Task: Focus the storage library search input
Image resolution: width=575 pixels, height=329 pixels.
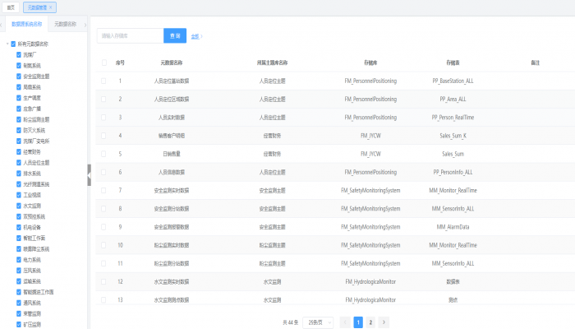Action: coord(129,36)
